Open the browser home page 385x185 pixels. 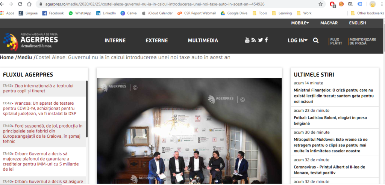pos(29,4)
